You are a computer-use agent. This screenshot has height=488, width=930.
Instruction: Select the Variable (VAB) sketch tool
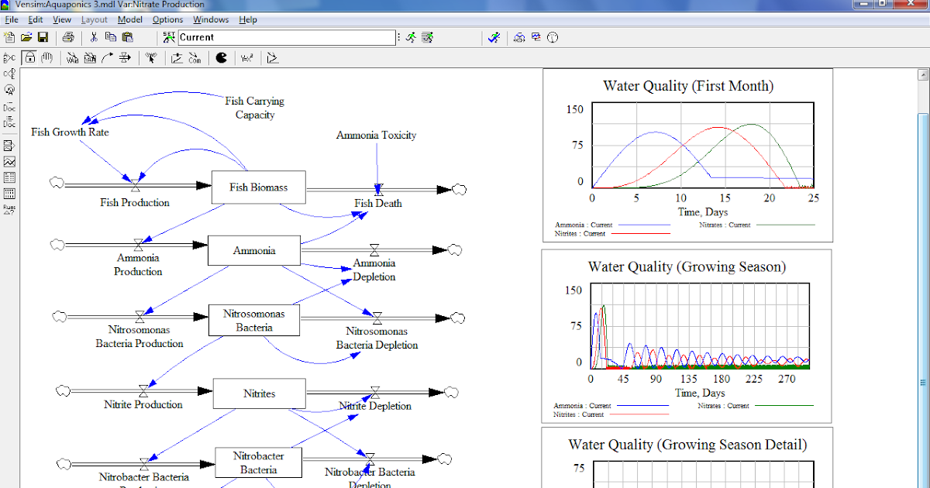click(72, 57)
